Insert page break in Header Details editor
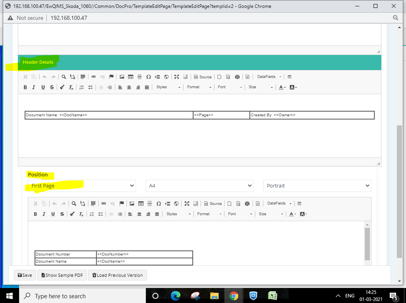 pos(157,77)
